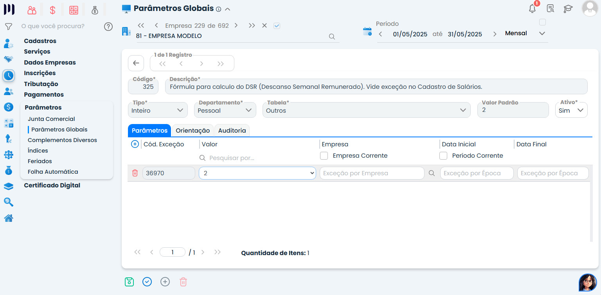Click the add exception plus icon

(x=135, y=144)
